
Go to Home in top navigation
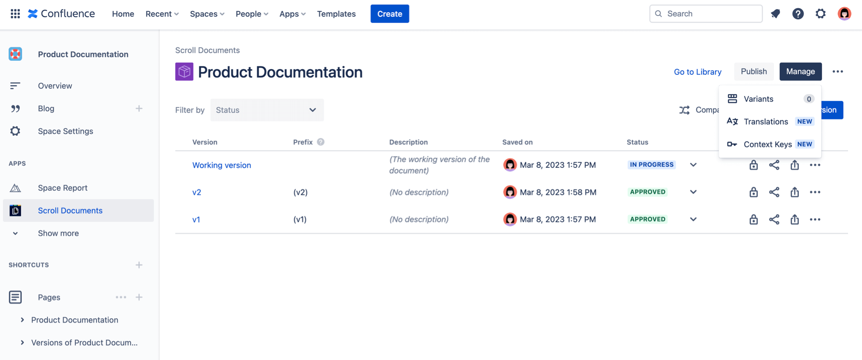click(123, 14)
